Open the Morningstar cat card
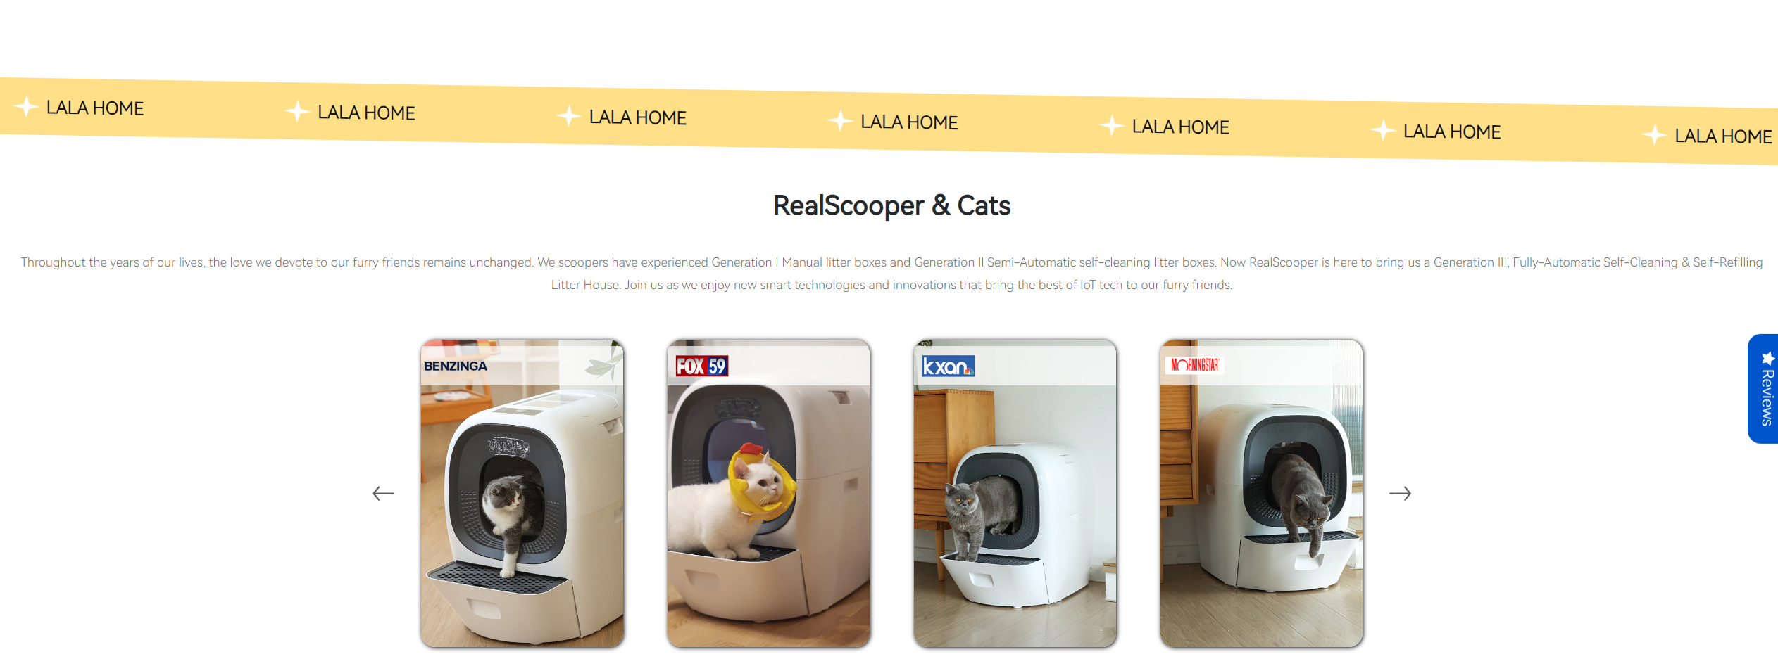Image resolution: width=1778 pixels, height=659 pixels. pyautogui.click(x=1262, y=493)
